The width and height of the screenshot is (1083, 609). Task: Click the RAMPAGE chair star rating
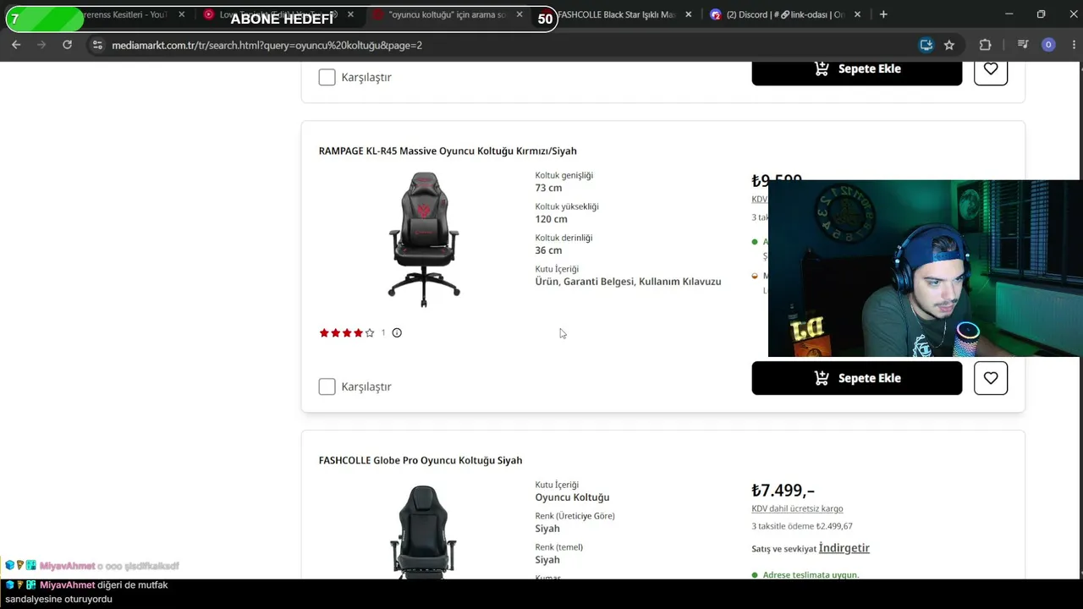click(x=347, y=333)
